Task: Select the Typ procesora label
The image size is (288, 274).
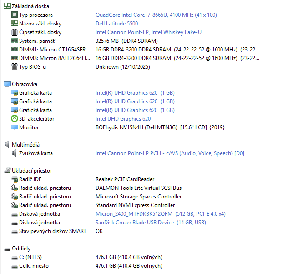Action: click(x=36, y=15)
